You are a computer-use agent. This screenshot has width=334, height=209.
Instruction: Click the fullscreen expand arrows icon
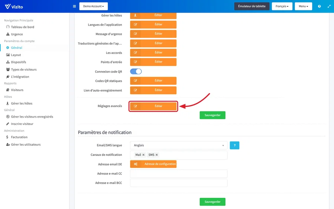[329, 6]
